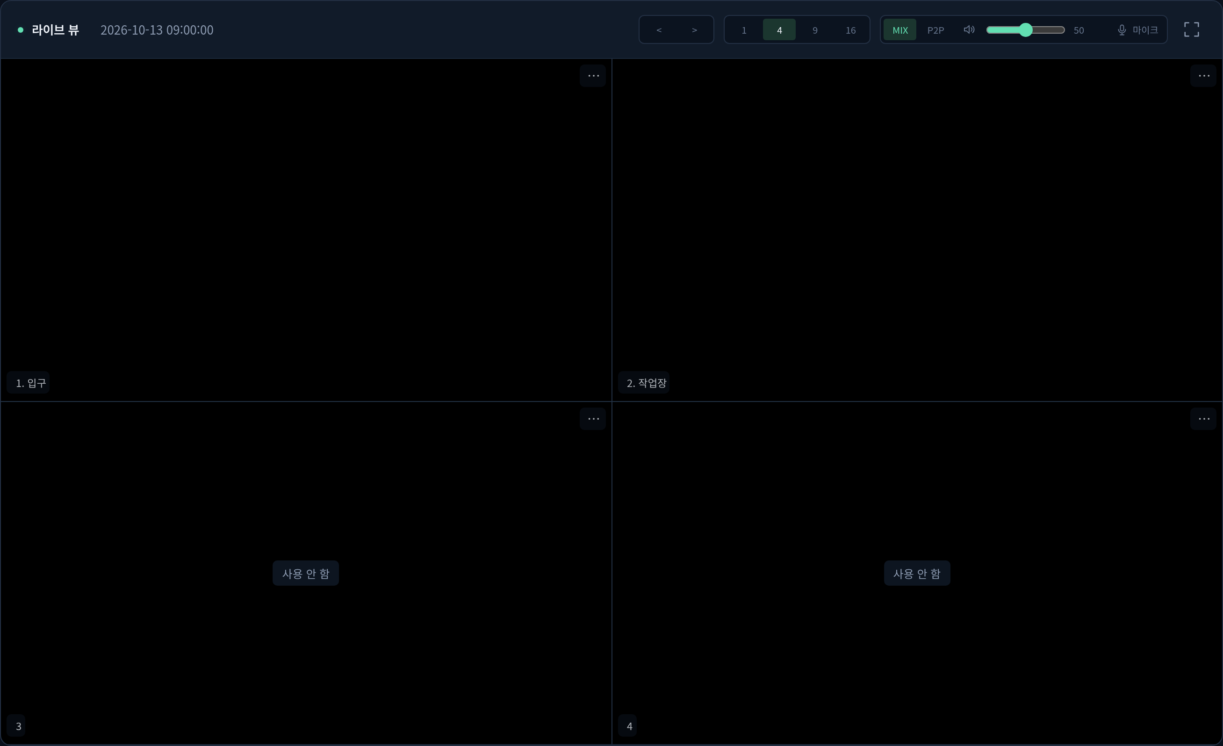
Task: Open options menu for channel 3 tile
Action: [x=593, y=419]
